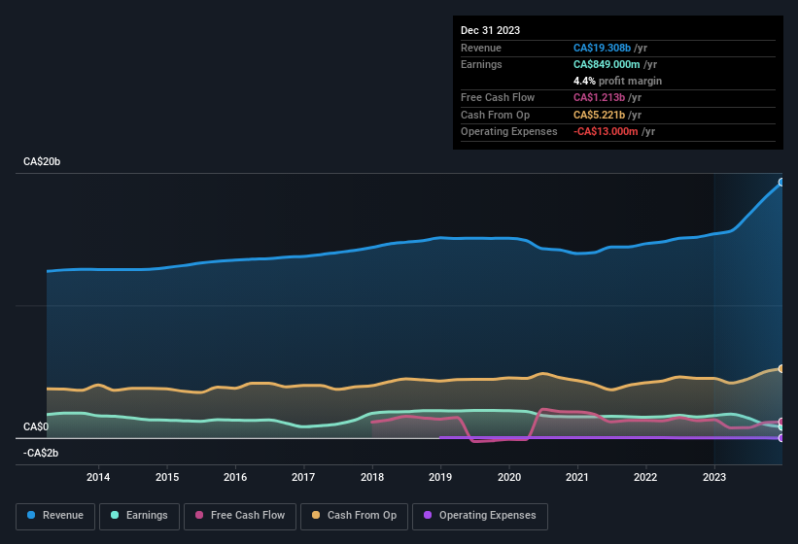Toggle the Revenue legend button
Viewport: 798px width, 544px height.
click(55, 516)
